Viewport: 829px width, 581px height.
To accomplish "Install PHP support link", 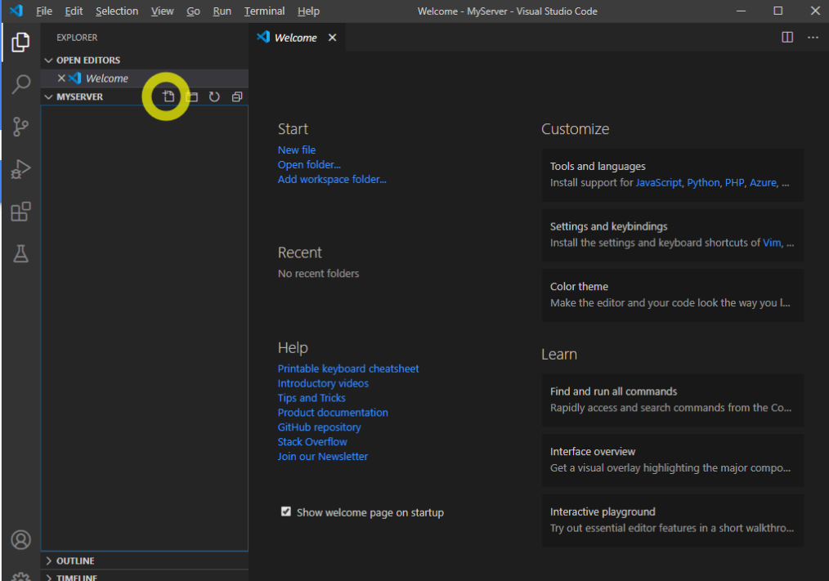I will click(734, 183).
